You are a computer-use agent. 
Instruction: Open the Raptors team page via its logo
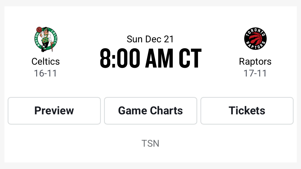255,39
